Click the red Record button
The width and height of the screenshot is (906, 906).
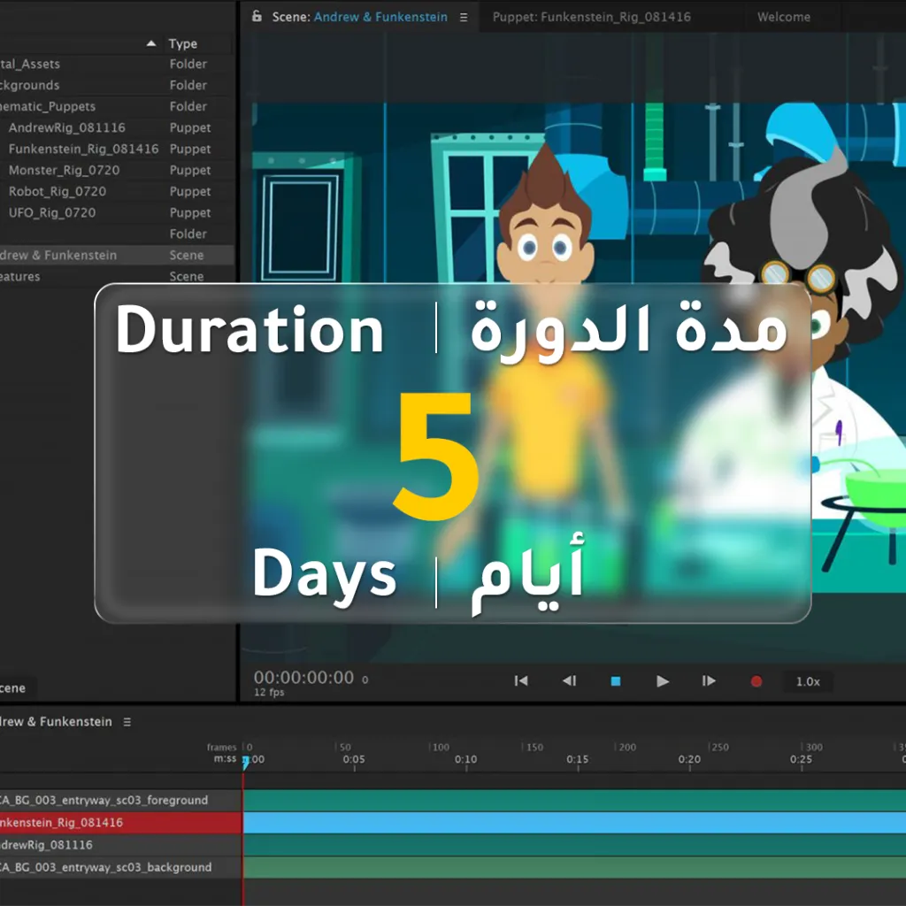[x=756, y=682]
